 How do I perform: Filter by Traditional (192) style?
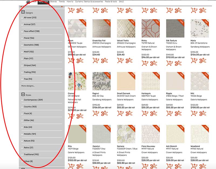tap(31, 154)
